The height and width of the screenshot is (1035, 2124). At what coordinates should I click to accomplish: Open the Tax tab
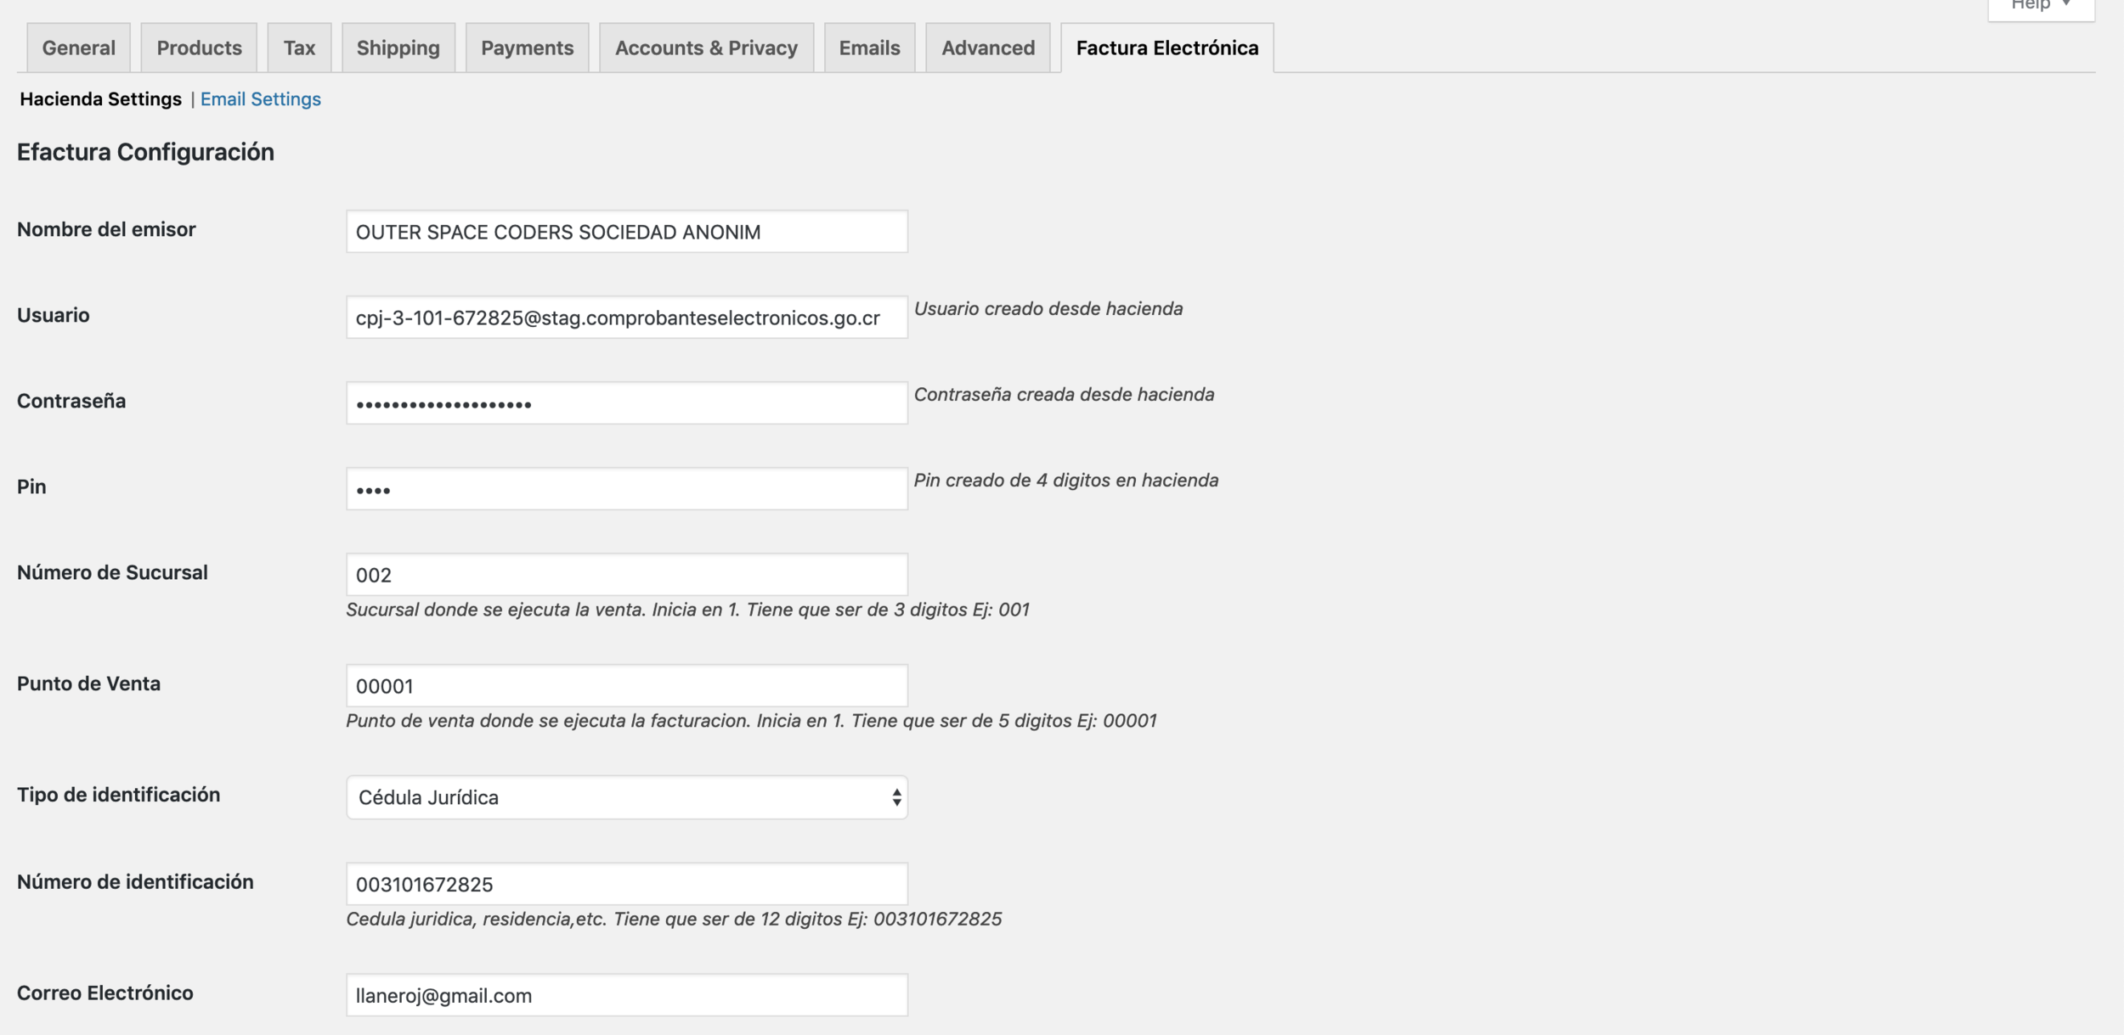click(299, 48)
